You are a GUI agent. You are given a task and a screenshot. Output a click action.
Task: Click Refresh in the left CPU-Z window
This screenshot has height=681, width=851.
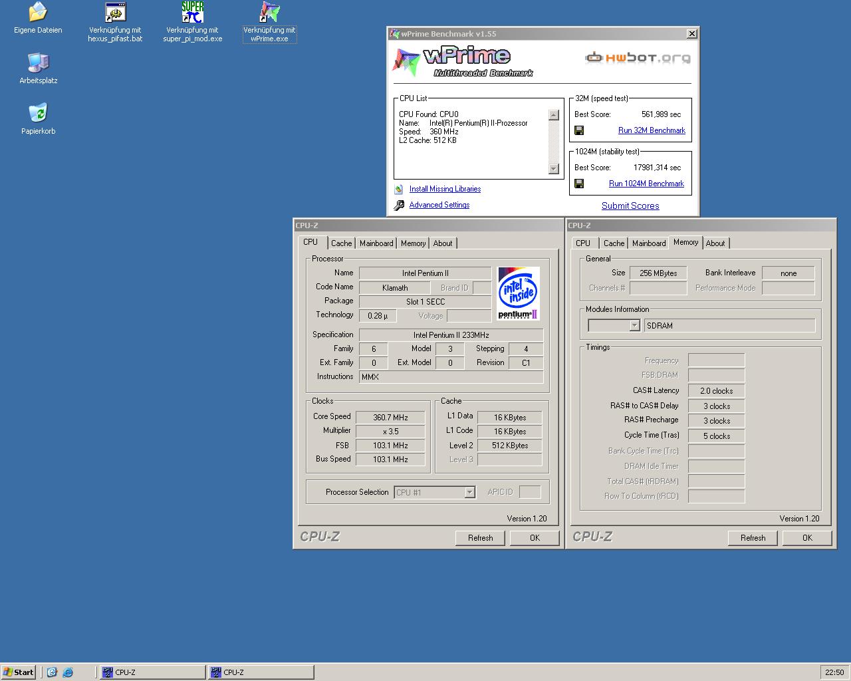tap(480, 537)
